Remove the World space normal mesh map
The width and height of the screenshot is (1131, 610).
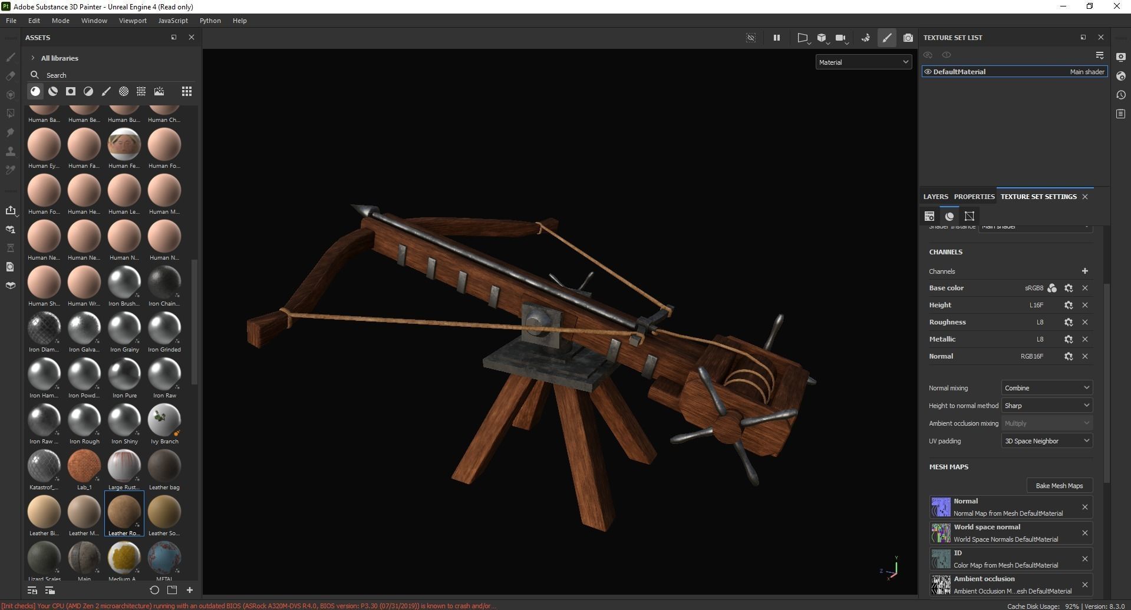[1085, 533]
